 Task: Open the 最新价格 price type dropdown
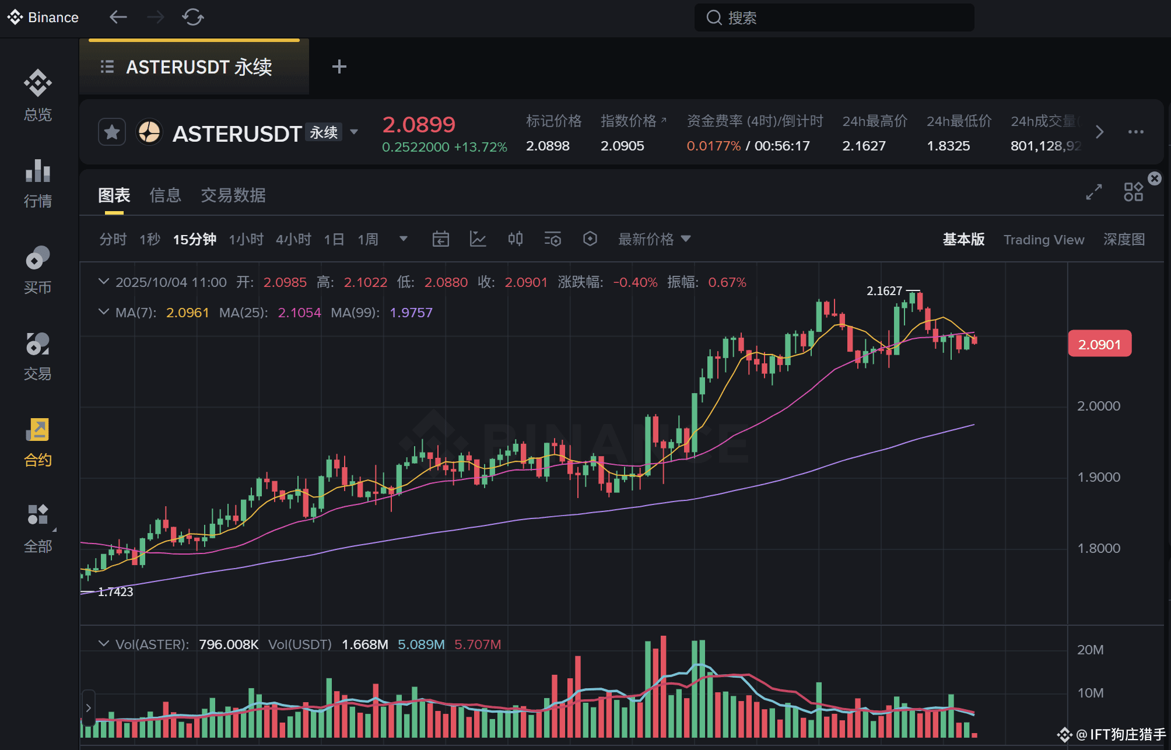[654, 239]
